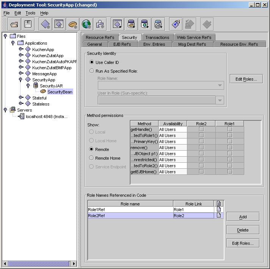
Task: Expand the KuchenApp tree node
Action: [21, 49]
